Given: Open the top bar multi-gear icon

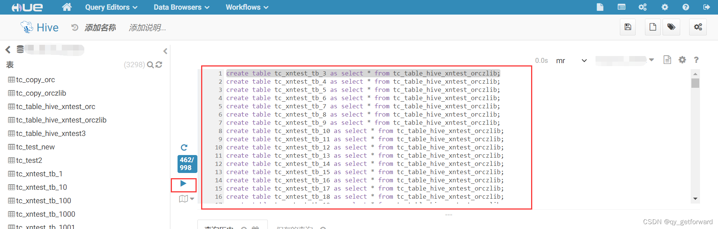Looking at the screenshot, I should coord(643,7).
